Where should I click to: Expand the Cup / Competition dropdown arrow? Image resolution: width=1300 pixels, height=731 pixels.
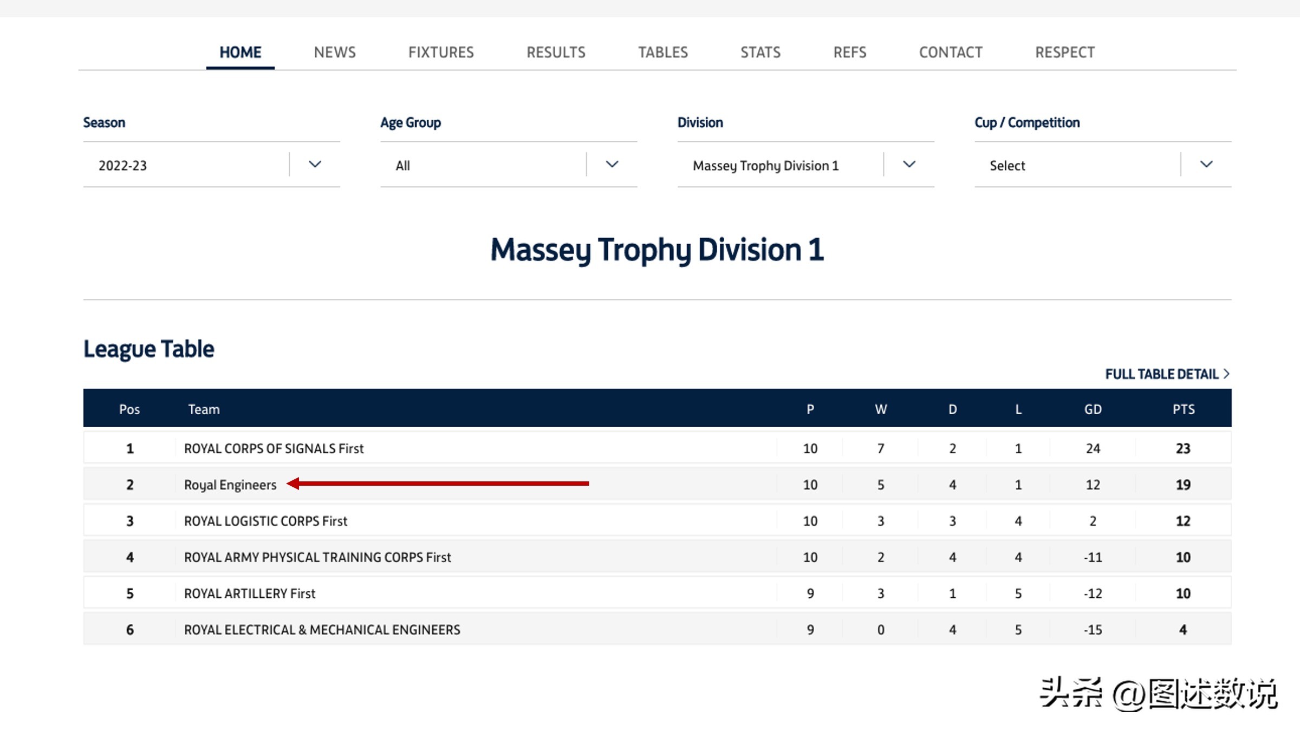coord(1206,164)
